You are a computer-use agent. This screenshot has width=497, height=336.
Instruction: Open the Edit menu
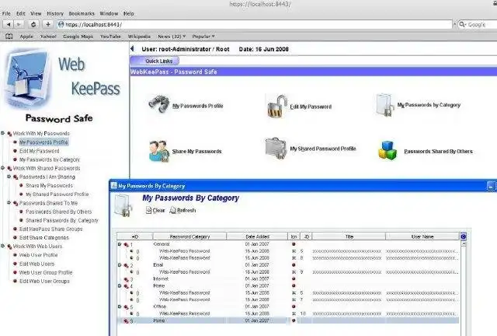click(x=21, y=14)
